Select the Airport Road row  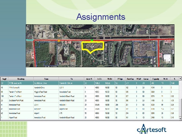point(89,117)
